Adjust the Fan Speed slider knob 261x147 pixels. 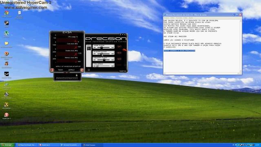pos(97,66)
